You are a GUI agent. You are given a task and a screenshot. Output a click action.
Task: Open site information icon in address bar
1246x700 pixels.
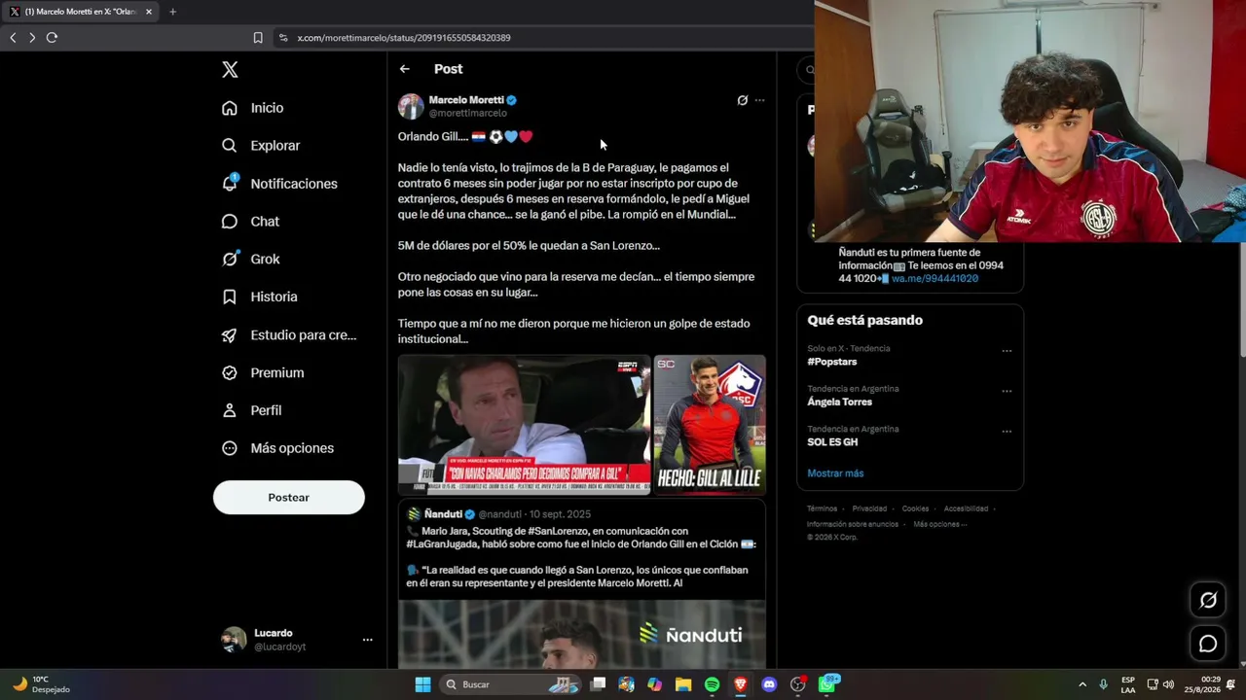pyautogui.click(x=283, y=38)
